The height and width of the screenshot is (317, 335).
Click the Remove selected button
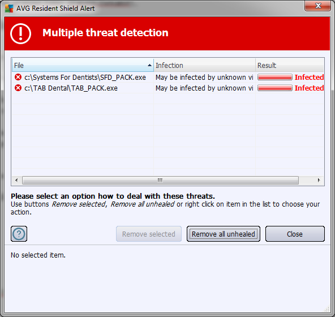tap(149, 234)
